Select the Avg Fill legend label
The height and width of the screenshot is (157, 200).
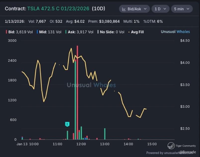pyautogui.click(x=137, y=32)
